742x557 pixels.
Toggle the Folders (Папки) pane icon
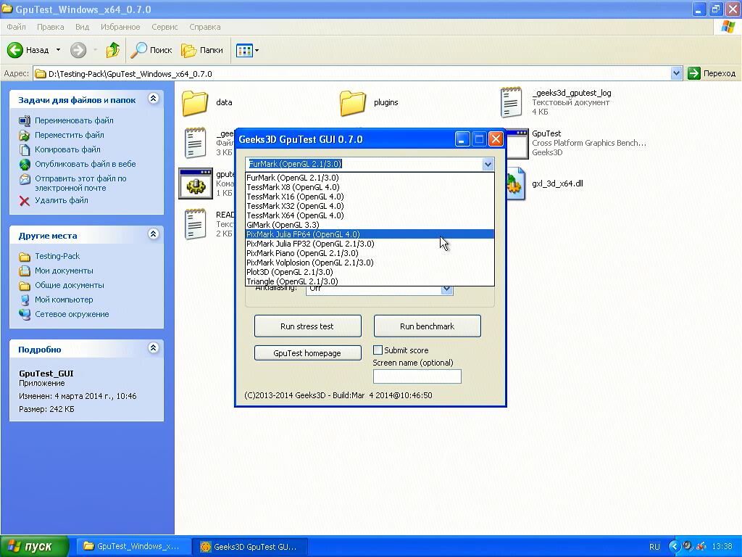189,50
